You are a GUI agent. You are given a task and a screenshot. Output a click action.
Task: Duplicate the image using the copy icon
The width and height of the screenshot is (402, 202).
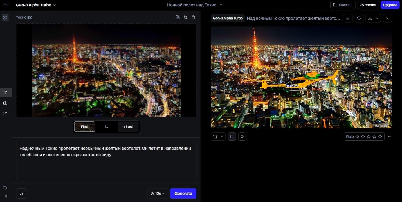point(178,17)
